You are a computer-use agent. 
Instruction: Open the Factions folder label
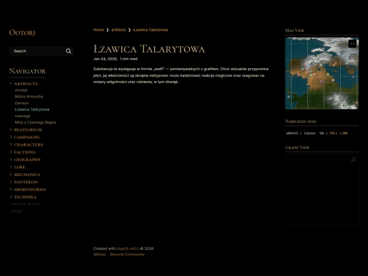[x=25, y=153]
